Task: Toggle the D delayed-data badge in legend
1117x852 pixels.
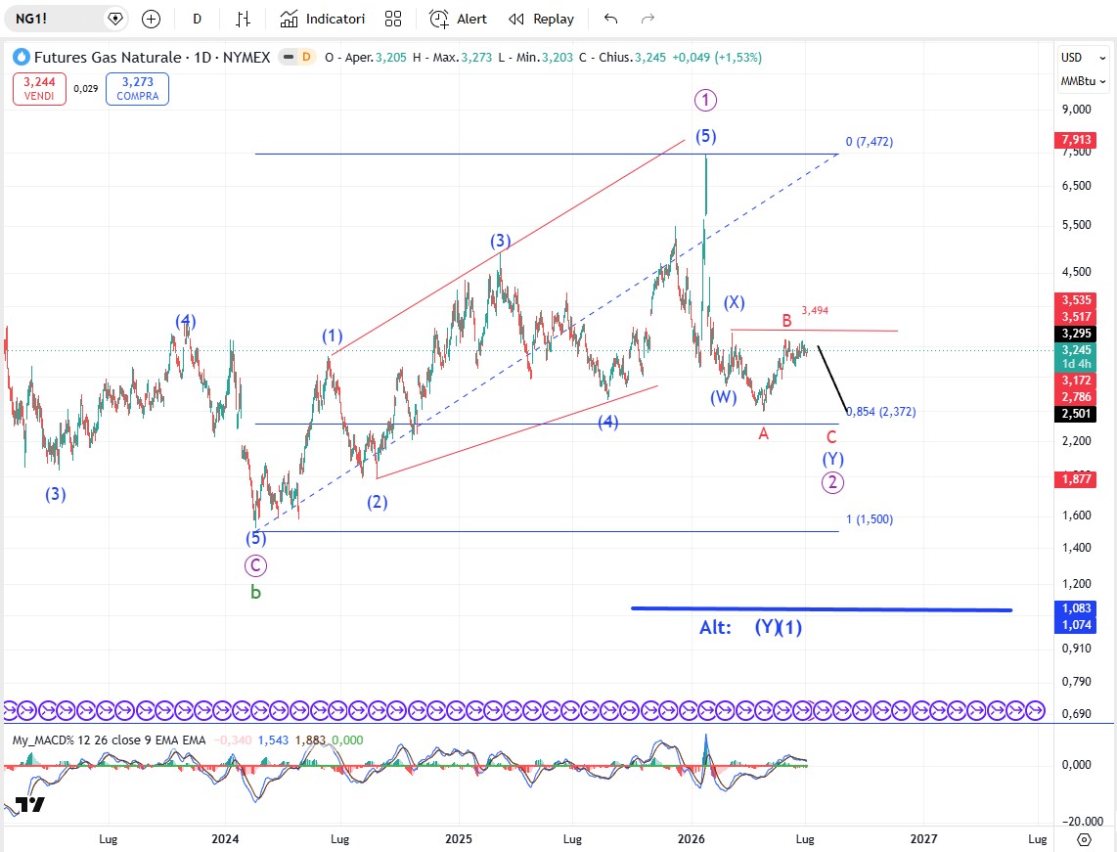Action: tap(306, 57)
